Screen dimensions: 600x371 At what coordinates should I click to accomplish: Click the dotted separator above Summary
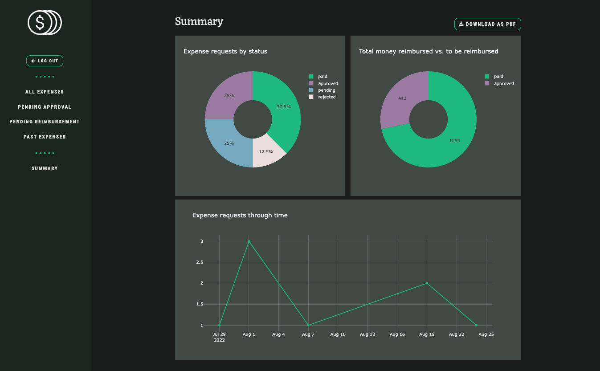coord(45,153)
